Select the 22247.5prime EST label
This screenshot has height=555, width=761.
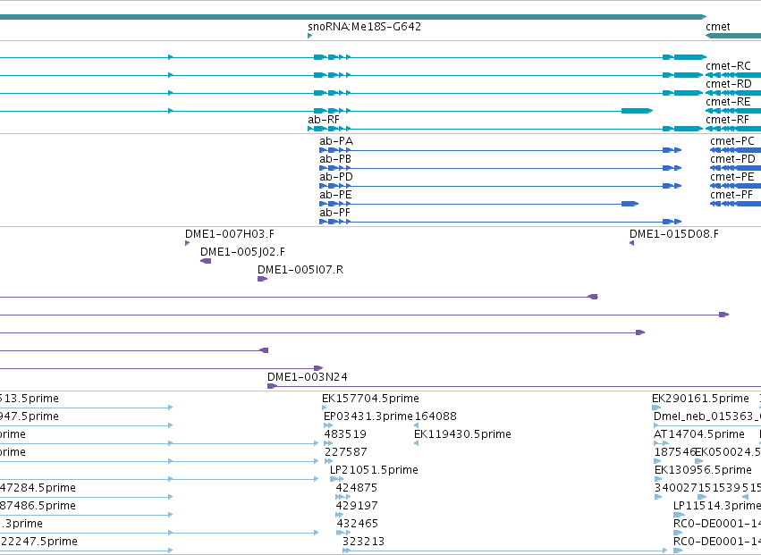tap(38, 542)
